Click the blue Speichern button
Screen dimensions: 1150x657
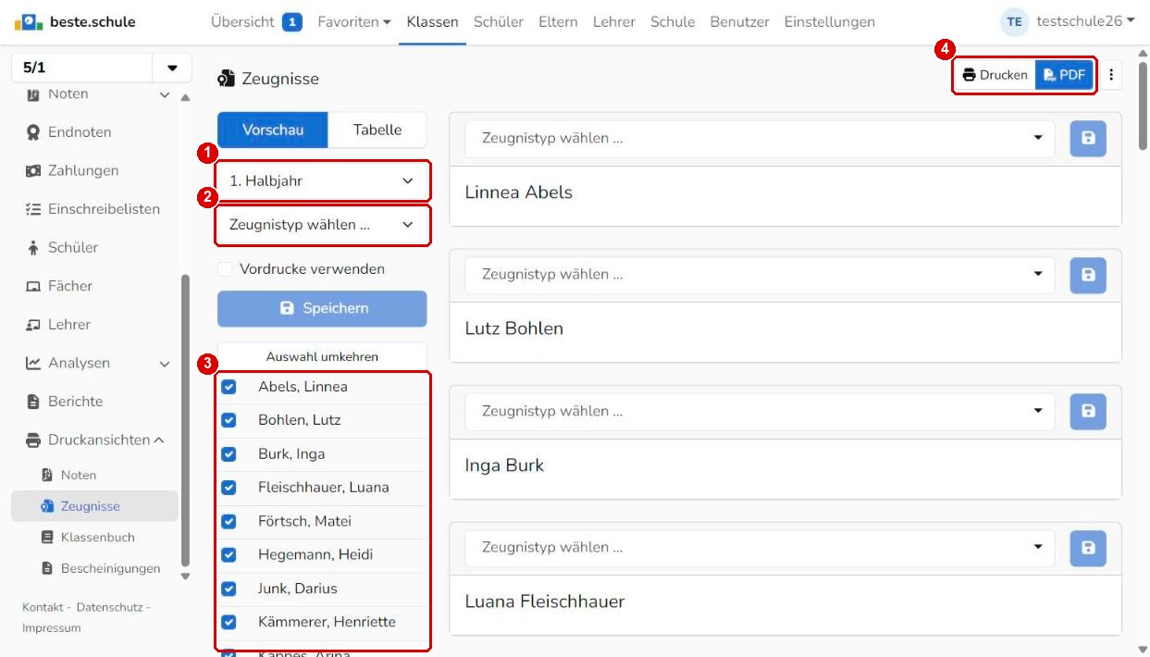322,309
